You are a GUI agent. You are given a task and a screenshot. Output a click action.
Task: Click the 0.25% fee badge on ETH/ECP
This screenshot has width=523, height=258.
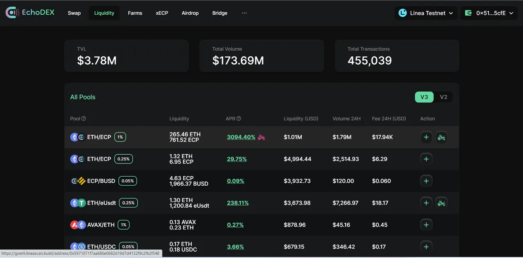(123, 159)
